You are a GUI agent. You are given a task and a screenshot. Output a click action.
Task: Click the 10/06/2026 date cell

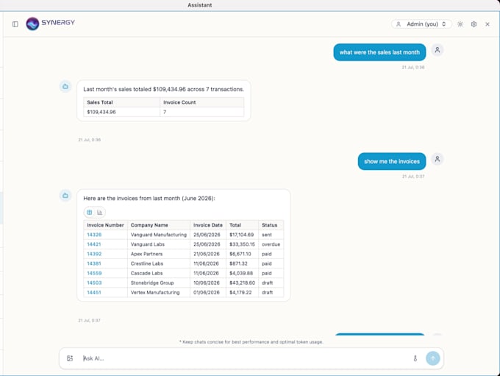point(208,283)
